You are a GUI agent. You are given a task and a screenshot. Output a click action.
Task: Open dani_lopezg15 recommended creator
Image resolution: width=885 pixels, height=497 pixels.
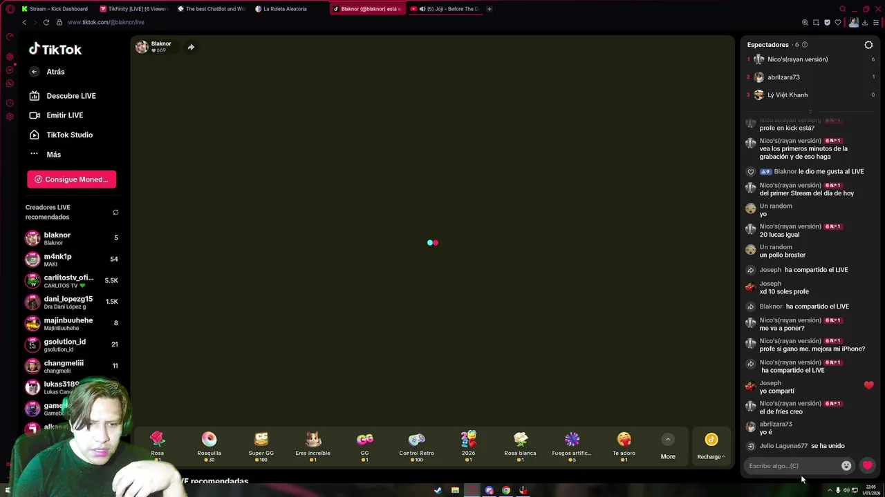[x=72, y=302]
